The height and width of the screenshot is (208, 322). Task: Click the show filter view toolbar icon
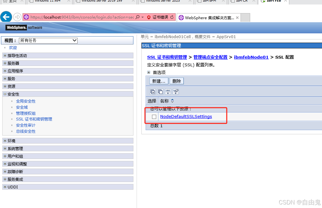pyautogui.click(x=168, y=91)
